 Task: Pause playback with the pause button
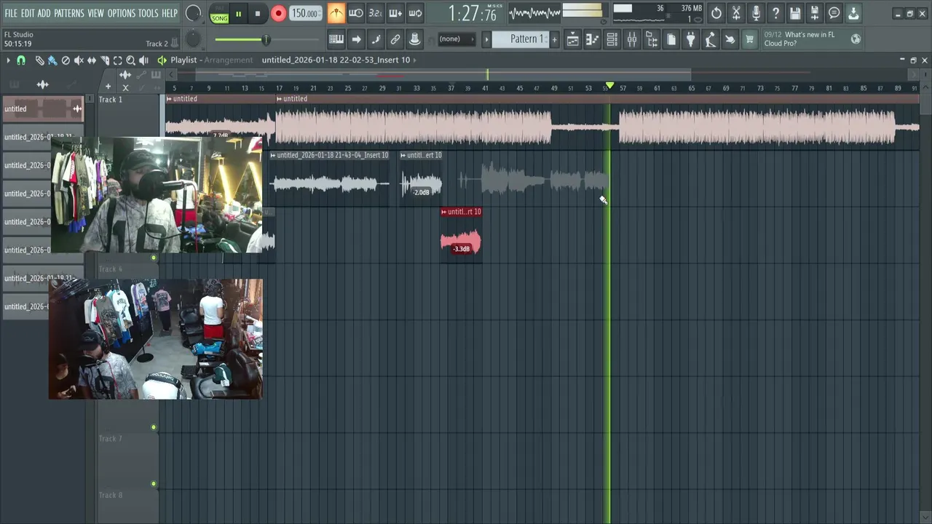pyautogui.click(x=238, y=14)
